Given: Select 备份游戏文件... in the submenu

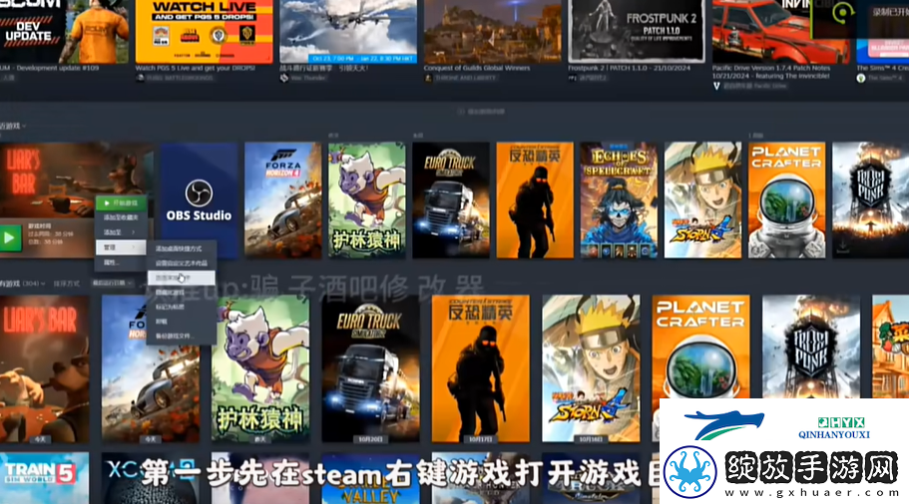Looking at the screenshot, I should [182, 336].
